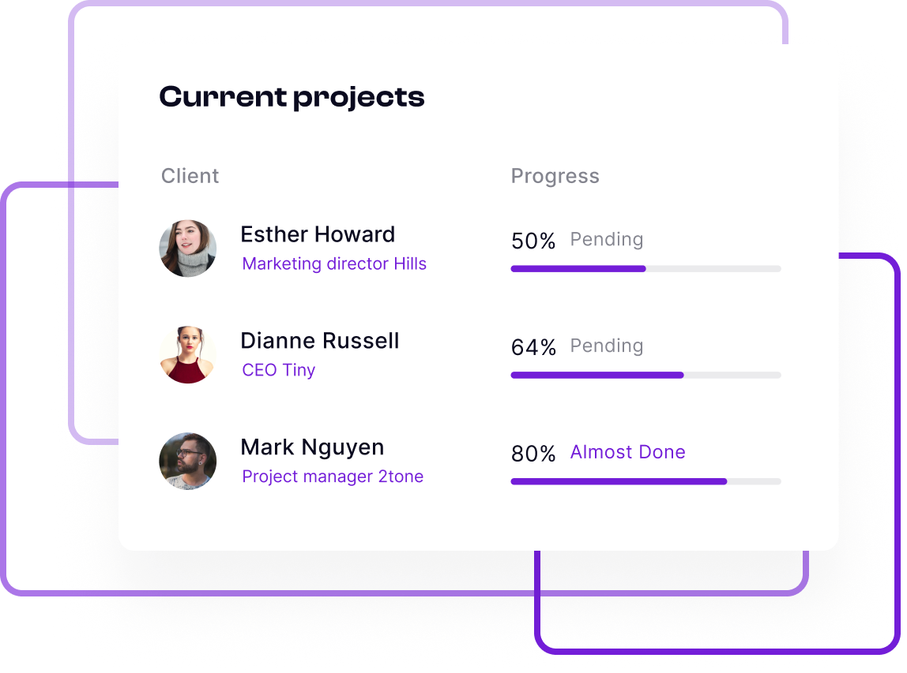Click Esther Howard's profile avatar
Viewport: 907px width, 673px height.
coord(188,249)
